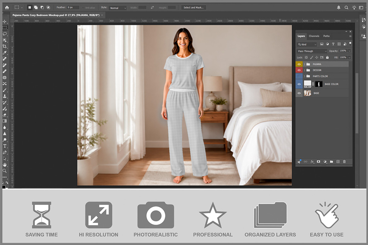Click the Home icon in options bar

click(7, 7)
